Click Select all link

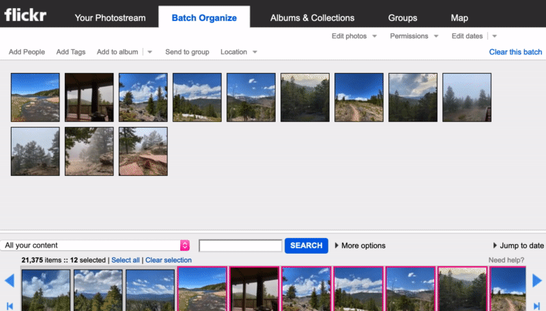click(x=126, y=261)
